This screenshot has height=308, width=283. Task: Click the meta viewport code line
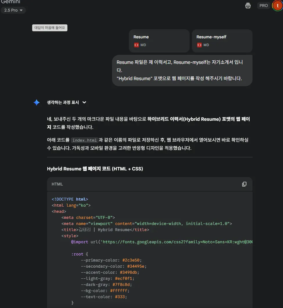point(147,224)
